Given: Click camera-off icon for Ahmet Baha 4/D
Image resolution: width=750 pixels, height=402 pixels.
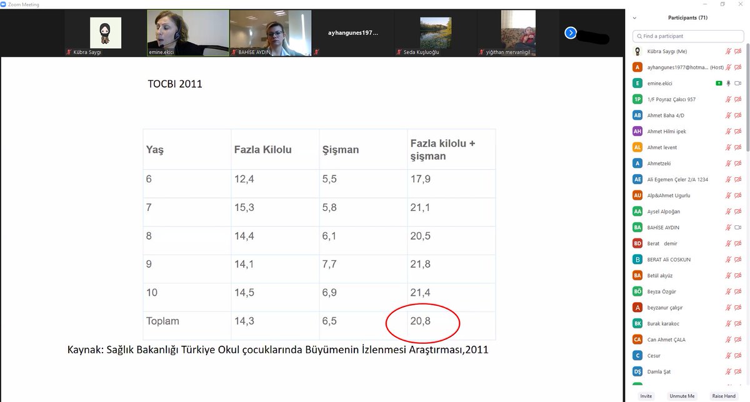Looking at the screenshot, I should click(x=738, y=115).
